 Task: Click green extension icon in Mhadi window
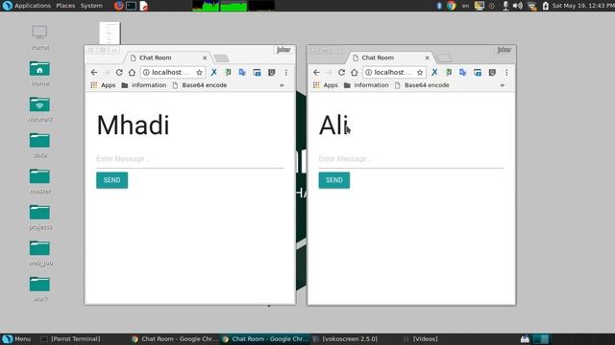[228, 73]
